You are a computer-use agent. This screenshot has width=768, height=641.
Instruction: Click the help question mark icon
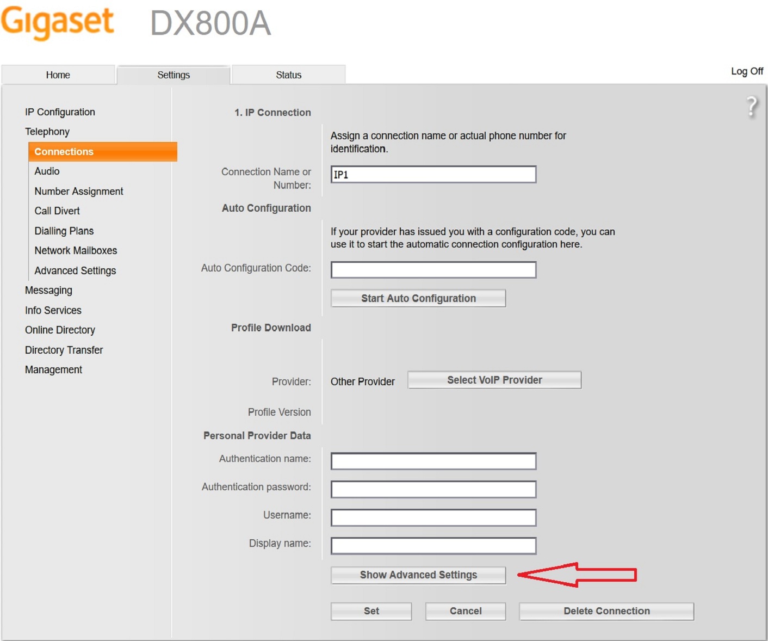click(x=752, y=106)
